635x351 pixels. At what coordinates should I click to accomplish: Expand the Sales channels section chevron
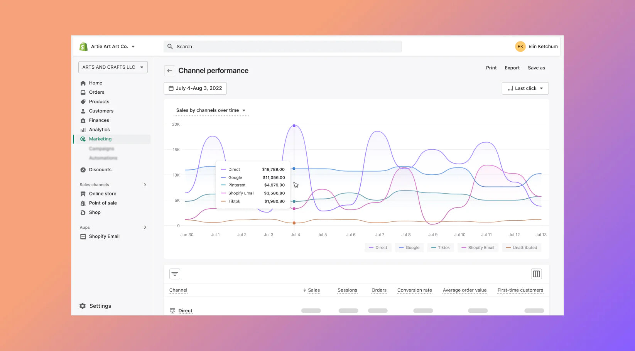point(145,185)
